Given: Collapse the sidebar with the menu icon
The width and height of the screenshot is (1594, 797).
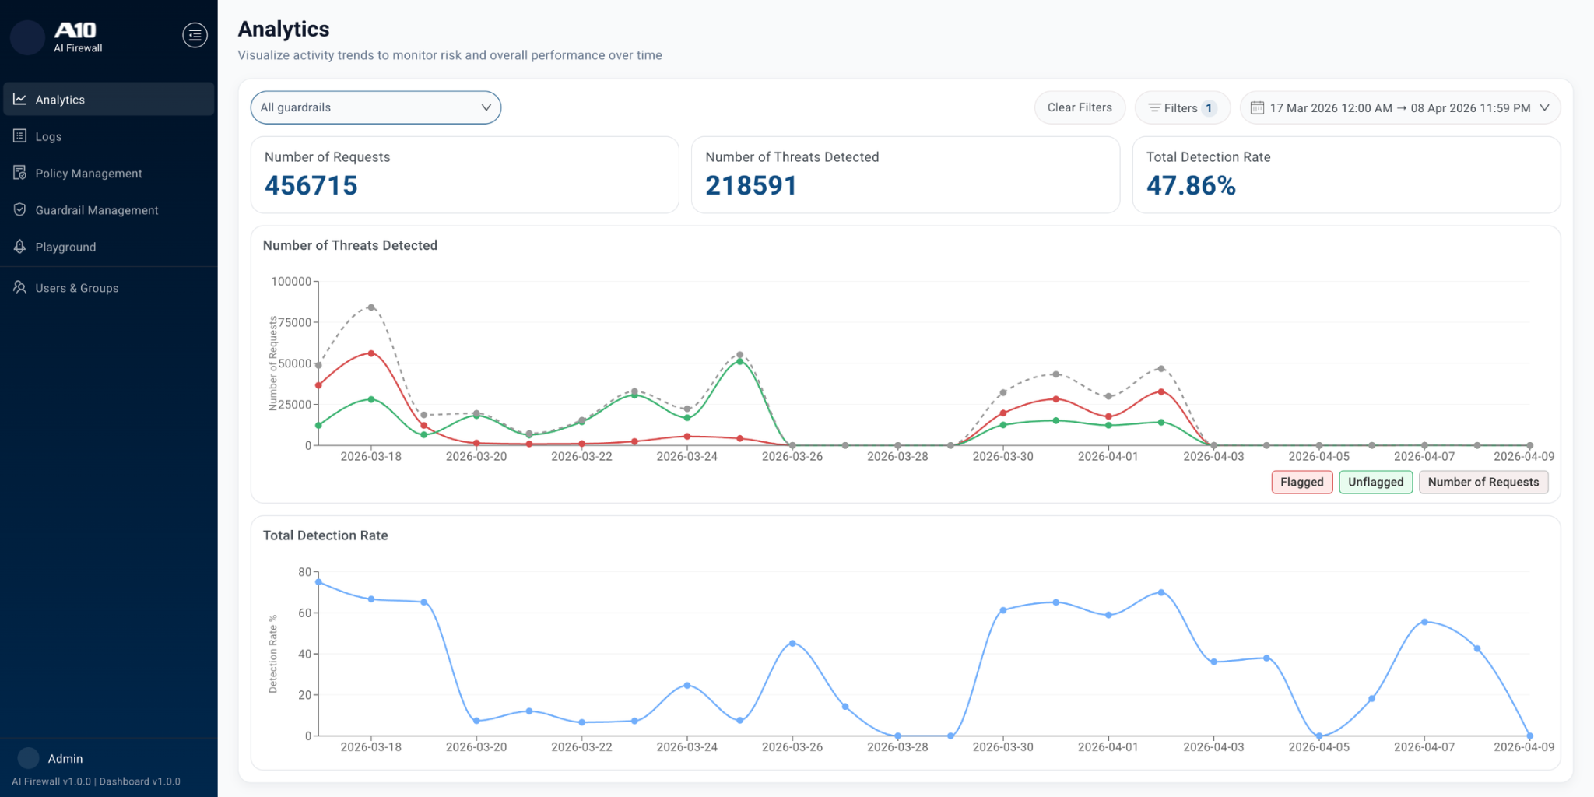Looking at the screenshot, I should point(195,35).
